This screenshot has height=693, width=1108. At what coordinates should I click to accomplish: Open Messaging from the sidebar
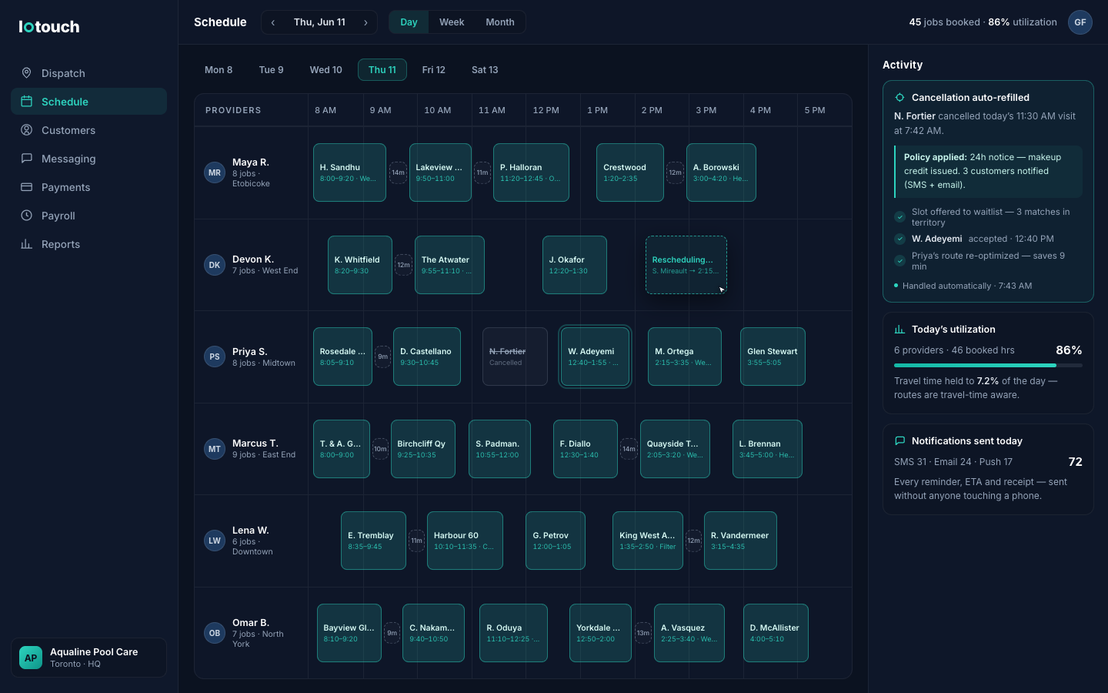click(88, 159)
